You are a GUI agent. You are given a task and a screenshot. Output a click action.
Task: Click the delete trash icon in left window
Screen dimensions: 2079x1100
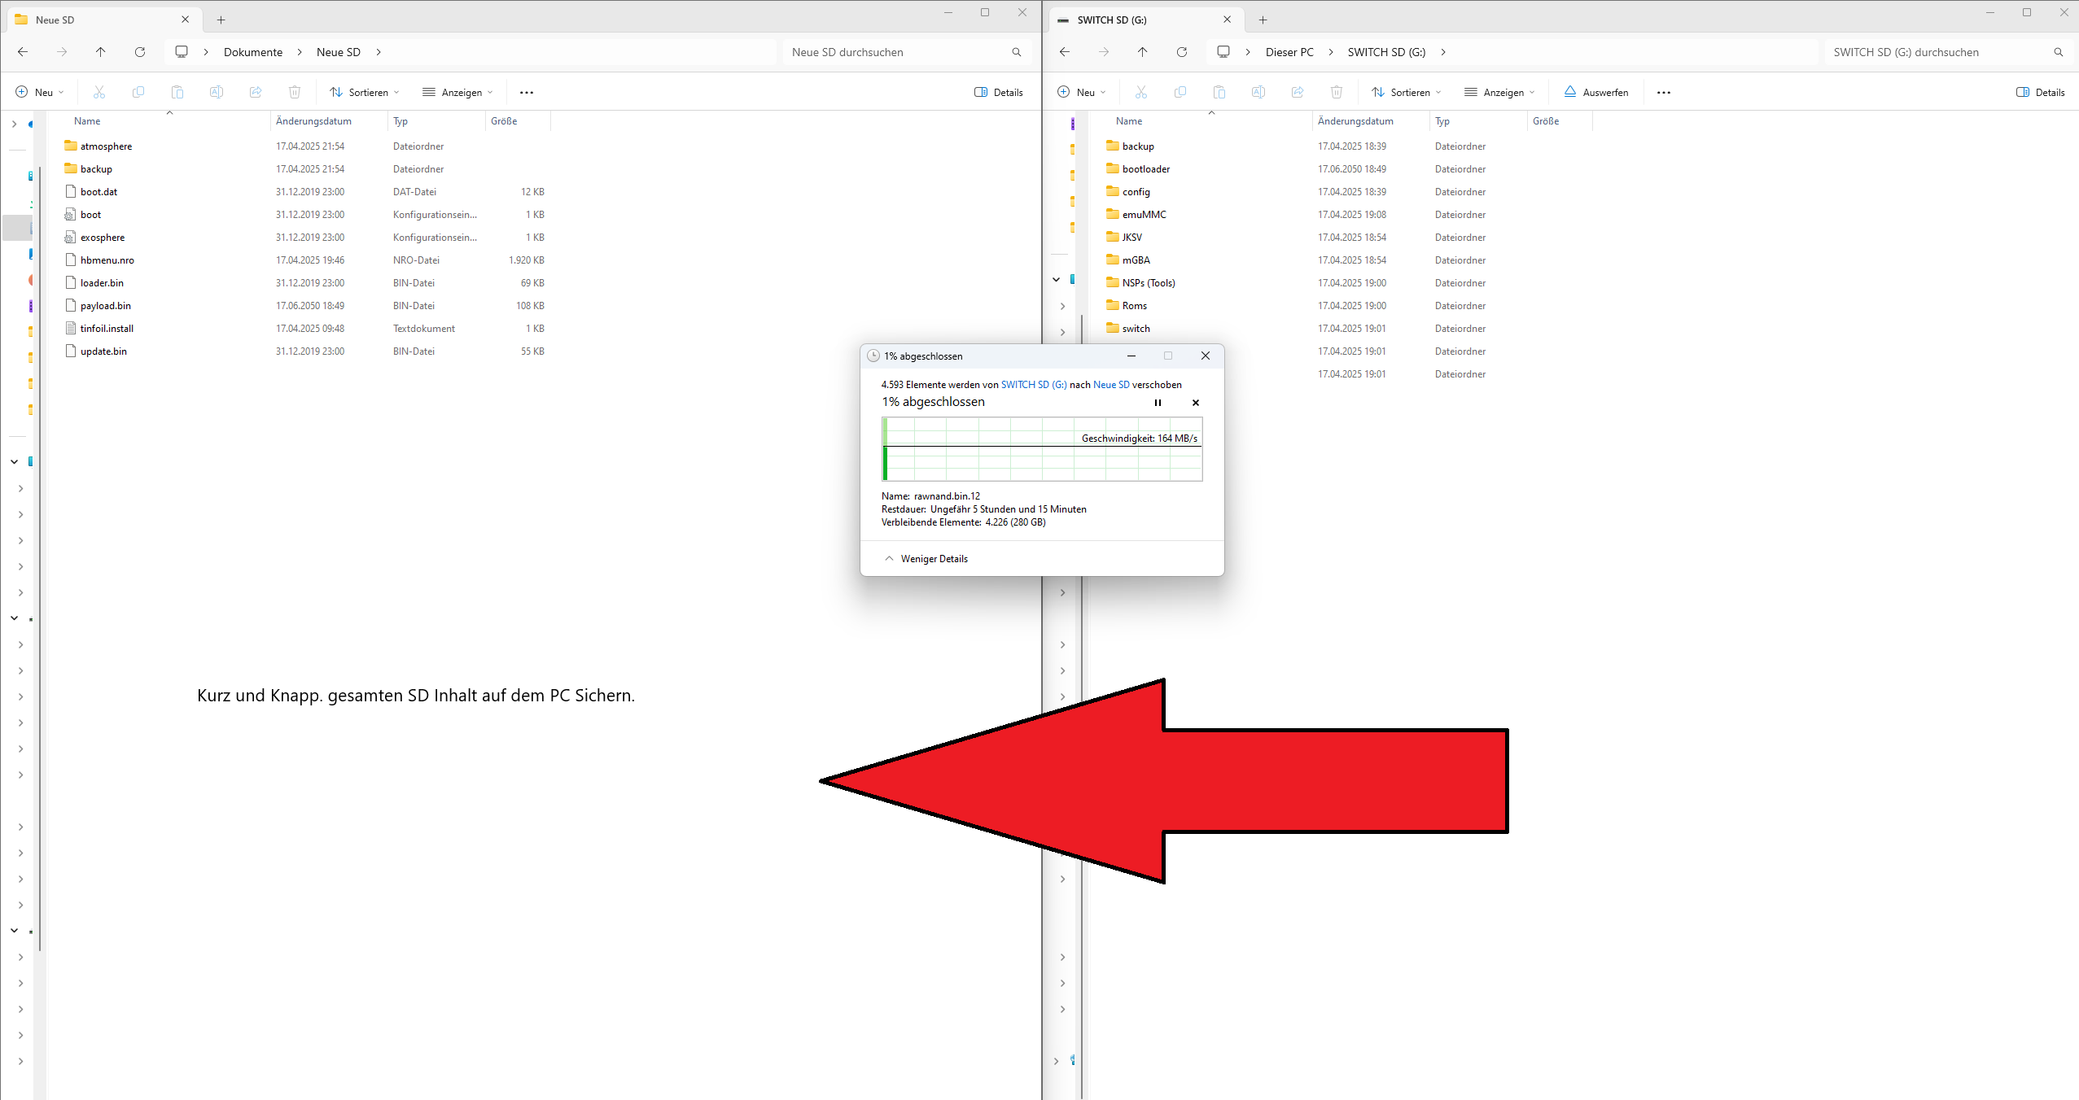point(295,92)
